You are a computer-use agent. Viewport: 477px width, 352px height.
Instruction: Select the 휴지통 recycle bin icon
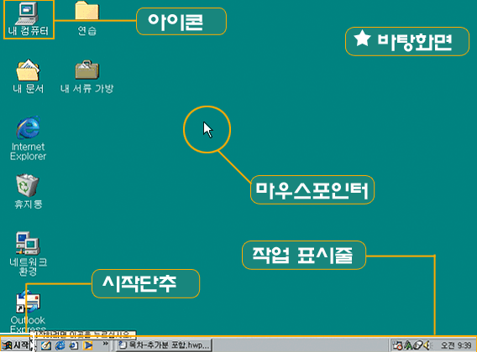(28, 191)
